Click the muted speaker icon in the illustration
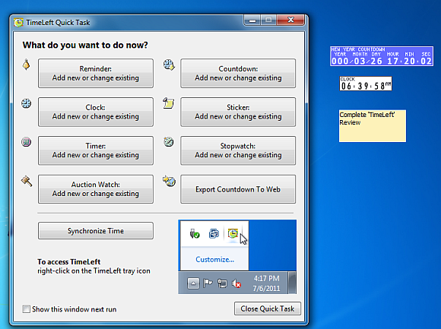This screenshot has height=329, width=441. tap(236, 283)
